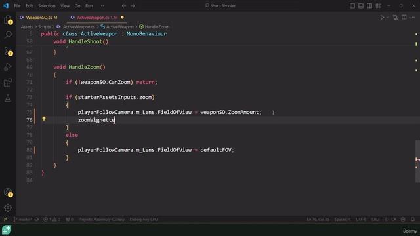
Task: Click UTF-8 encoding in status bar
Action: pyautogui.click(x=361, y=220)
